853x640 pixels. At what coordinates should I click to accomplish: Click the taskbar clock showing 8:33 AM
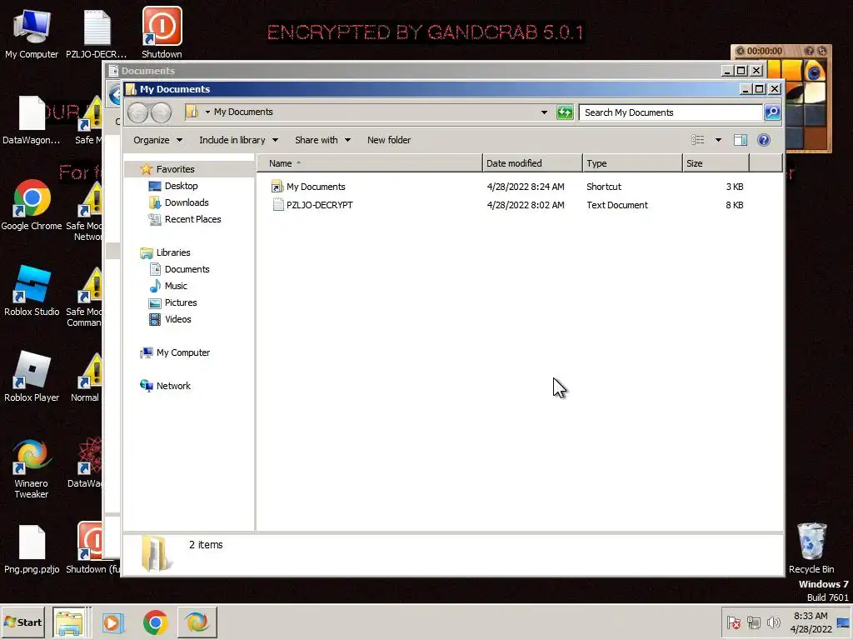point(811,622)
